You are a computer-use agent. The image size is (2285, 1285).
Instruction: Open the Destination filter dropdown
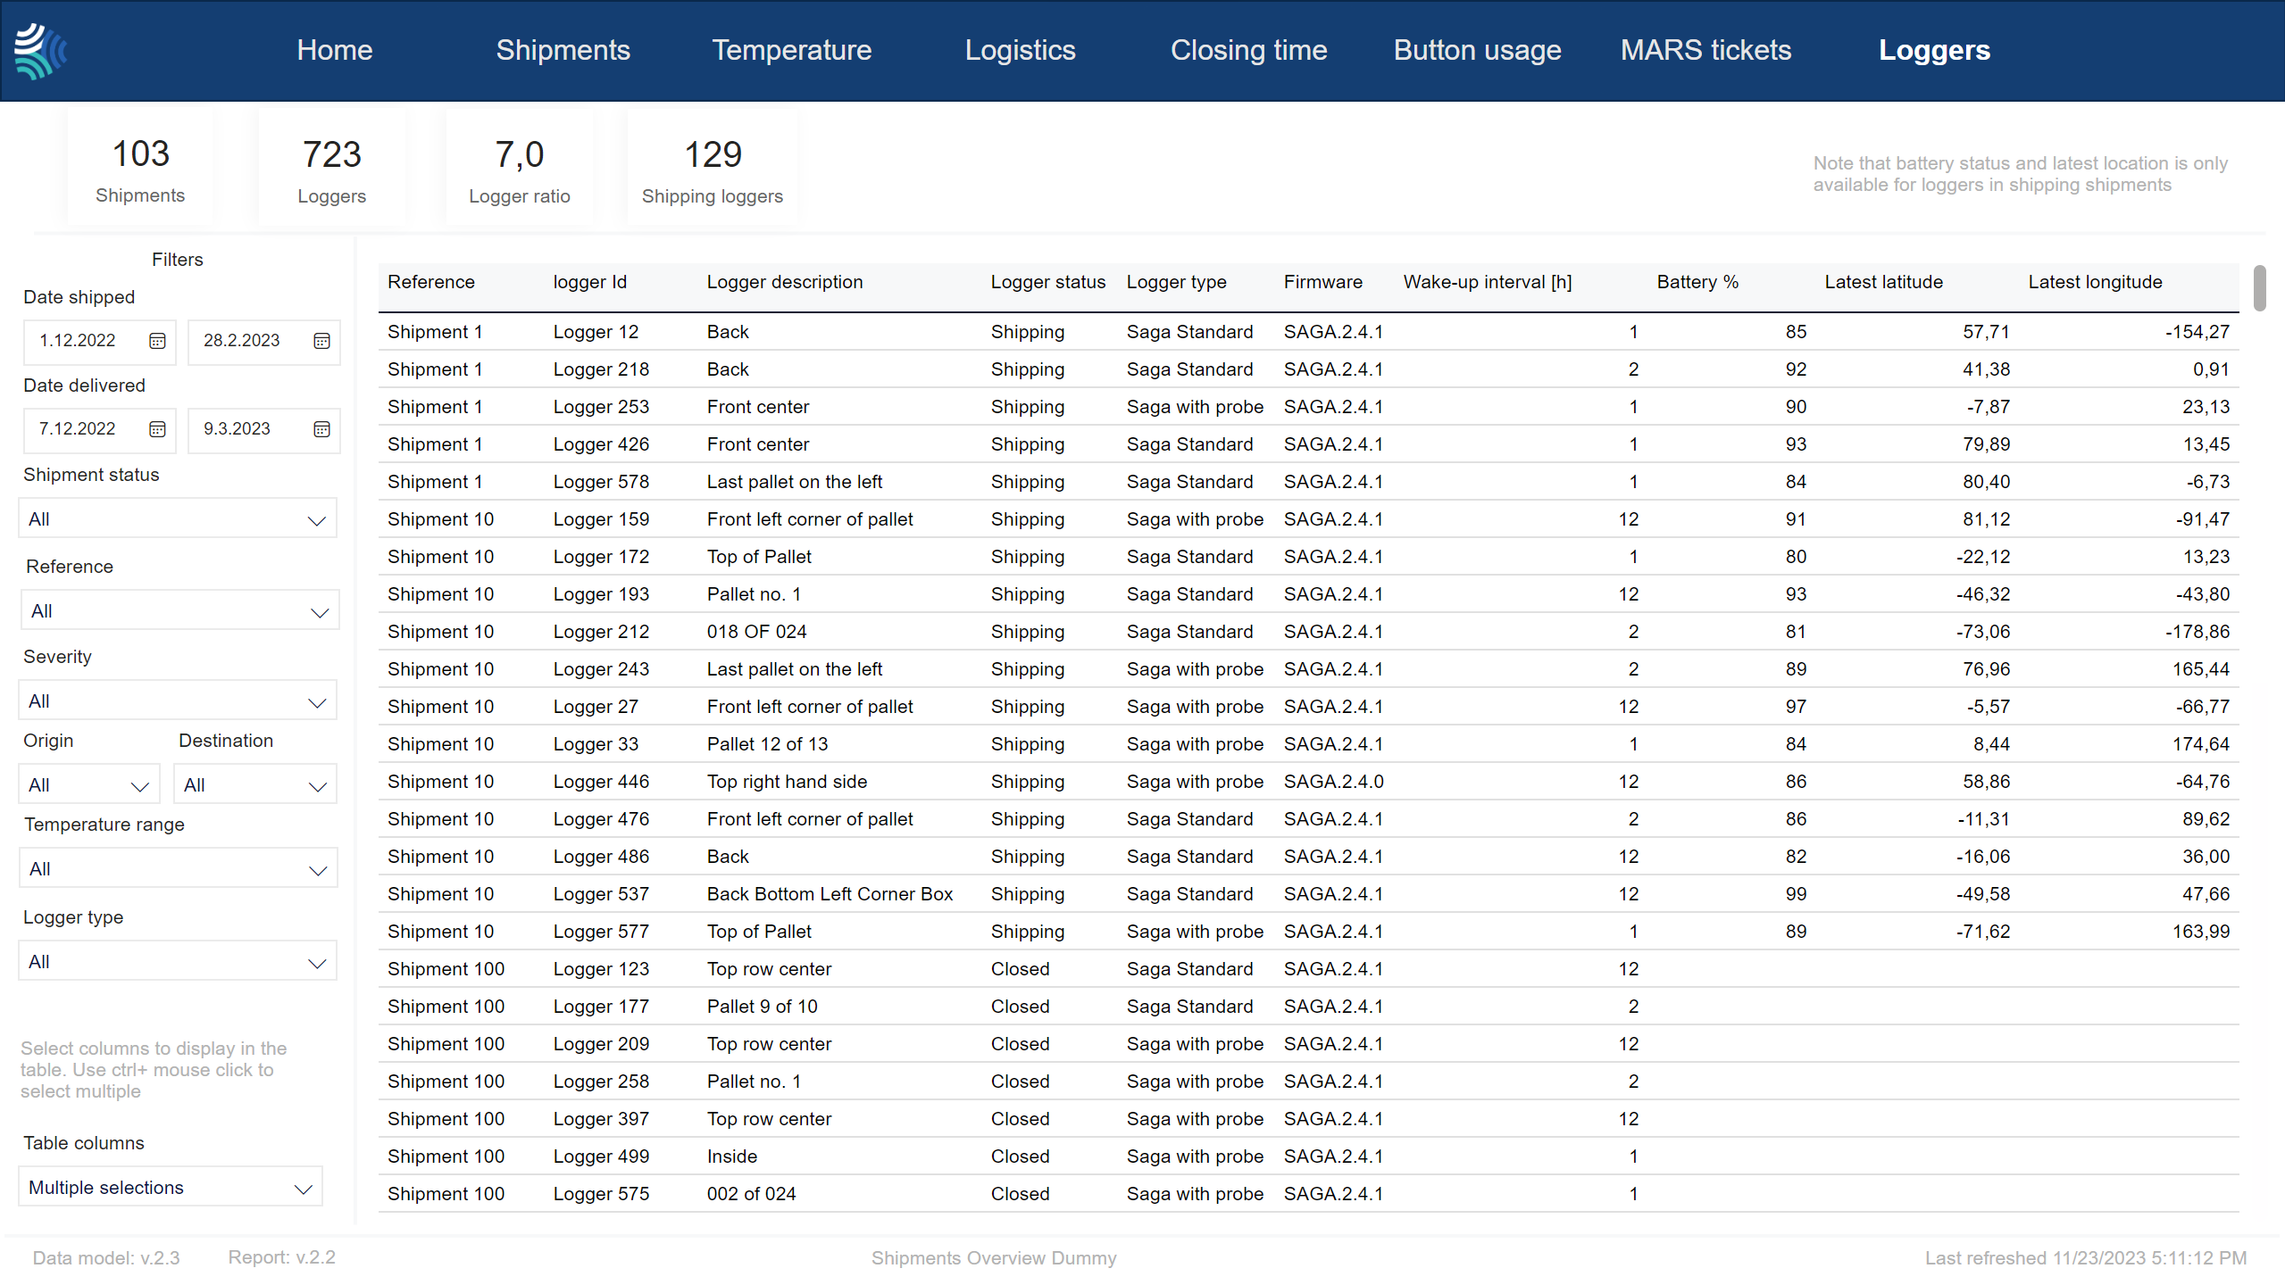(255, 784)
